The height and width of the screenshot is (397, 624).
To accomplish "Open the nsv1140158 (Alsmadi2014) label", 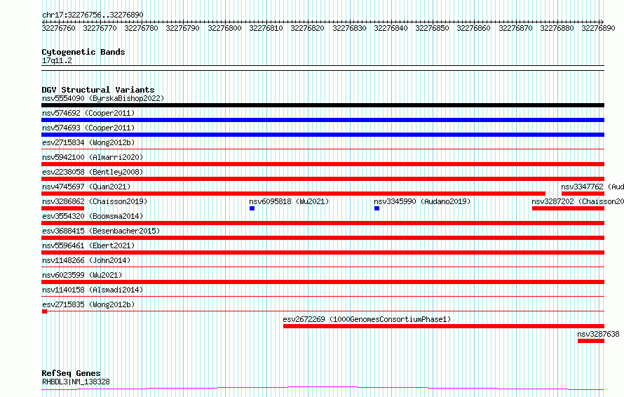I will [x=93, y=290].
